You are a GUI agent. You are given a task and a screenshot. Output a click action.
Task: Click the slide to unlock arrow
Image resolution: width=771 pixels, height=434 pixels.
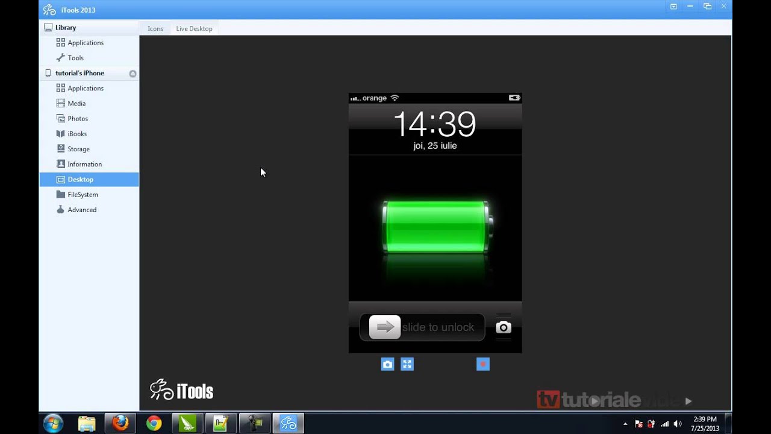[x=385, y=327]
